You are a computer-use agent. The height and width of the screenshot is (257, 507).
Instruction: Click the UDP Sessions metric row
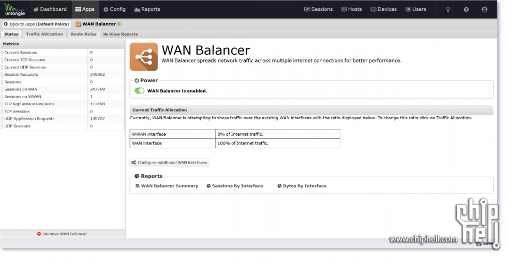pos(63,126)
